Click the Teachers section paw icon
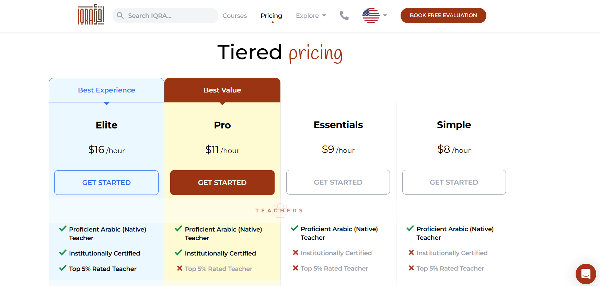This screenshot has height=286, width=600. click(x=280, y=210)
